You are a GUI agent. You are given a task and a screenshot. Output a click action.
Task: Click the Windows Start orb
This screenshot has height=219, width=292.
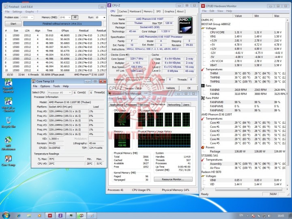6,215
